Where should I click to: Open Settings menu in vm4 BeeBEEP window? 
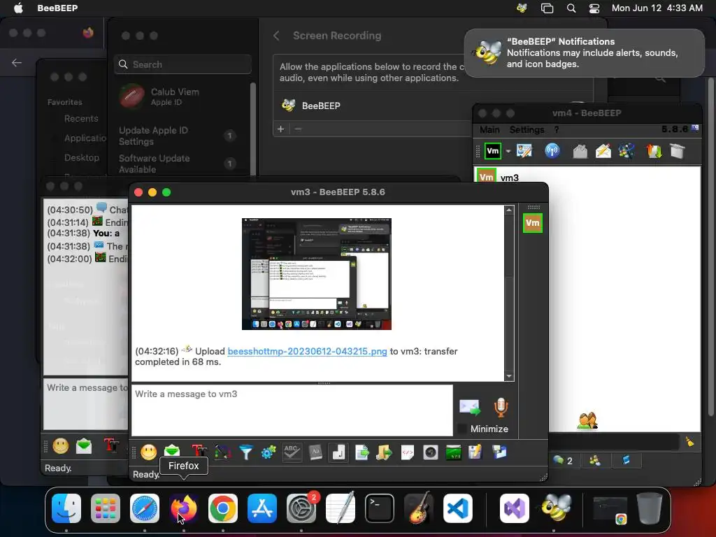pos(527,129)
